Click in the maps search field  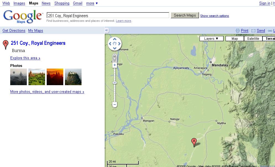point(108,15)
